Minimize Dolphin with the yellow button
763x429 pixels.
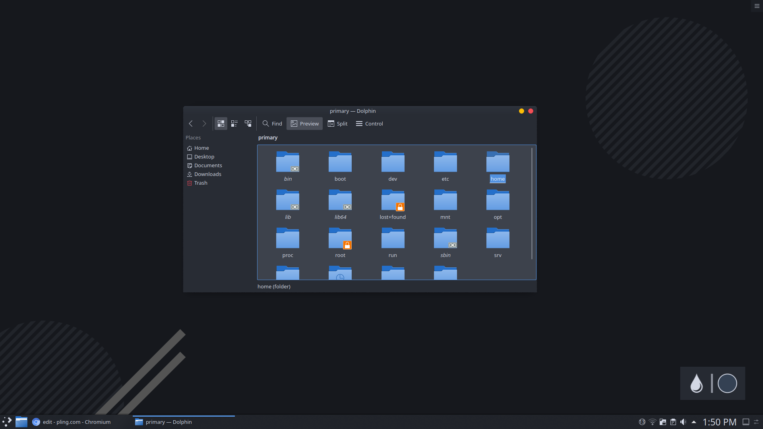521,111
